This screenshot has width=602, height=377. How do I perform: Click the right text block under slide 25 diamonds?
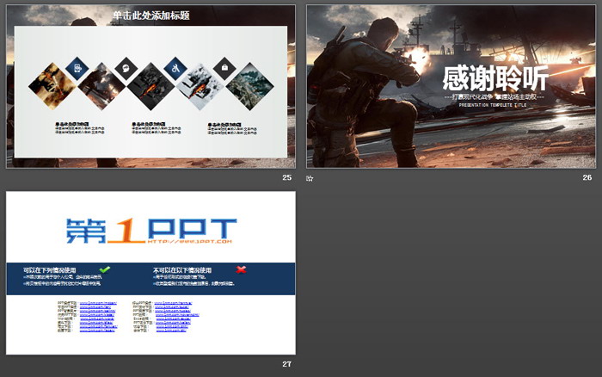[x=232, y=128]
